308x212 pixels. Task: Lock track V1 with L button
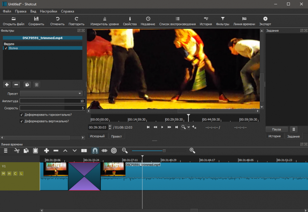(21, 173)
